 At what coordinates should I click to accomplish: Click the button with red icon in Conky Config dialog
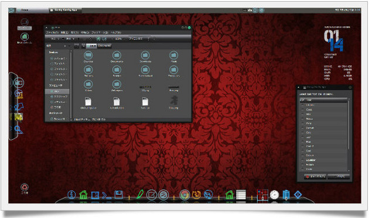click(x=315, y=177)
